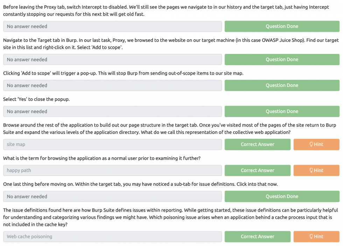Click the lightbulb Hint icon for Web cache poisoning
This screenshot has width=343, height=246.
coord(311,237)
